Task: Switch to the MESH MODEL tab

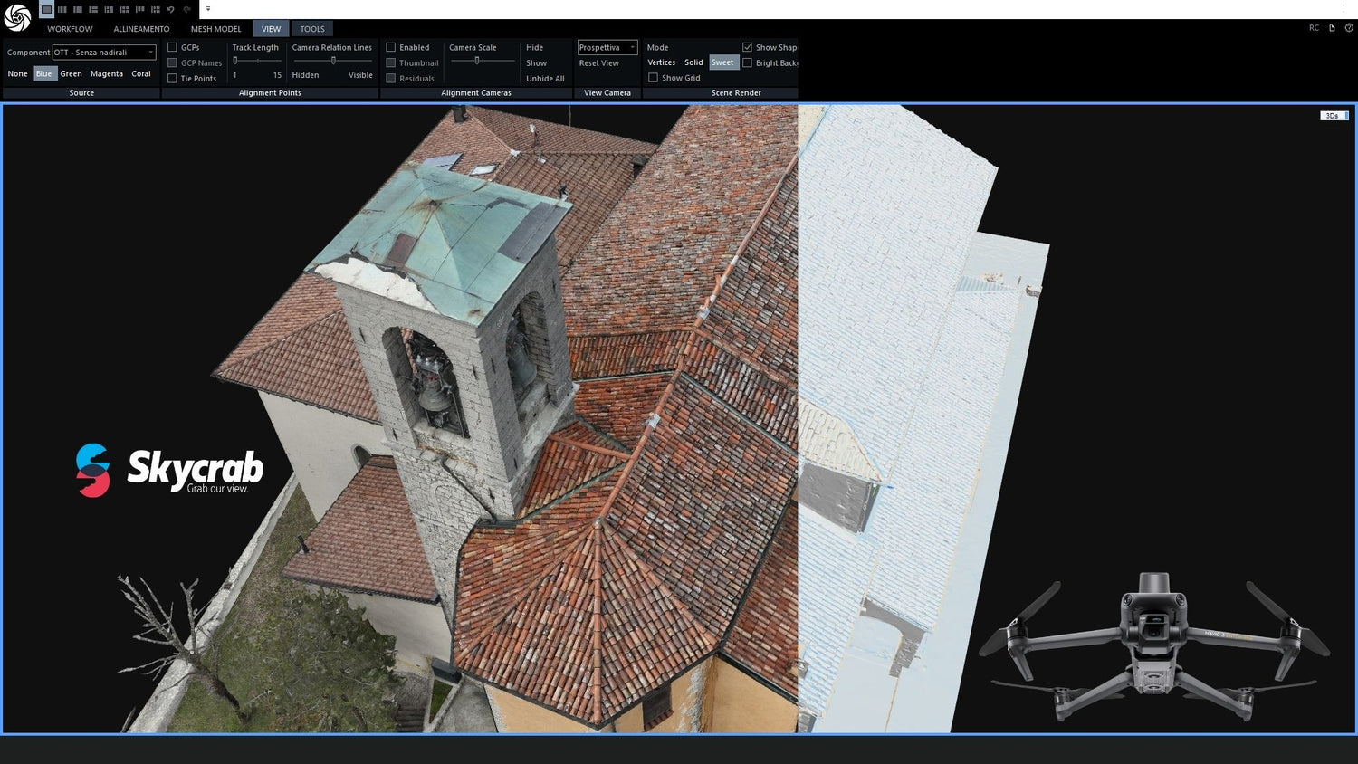Action: coord(215,28)
